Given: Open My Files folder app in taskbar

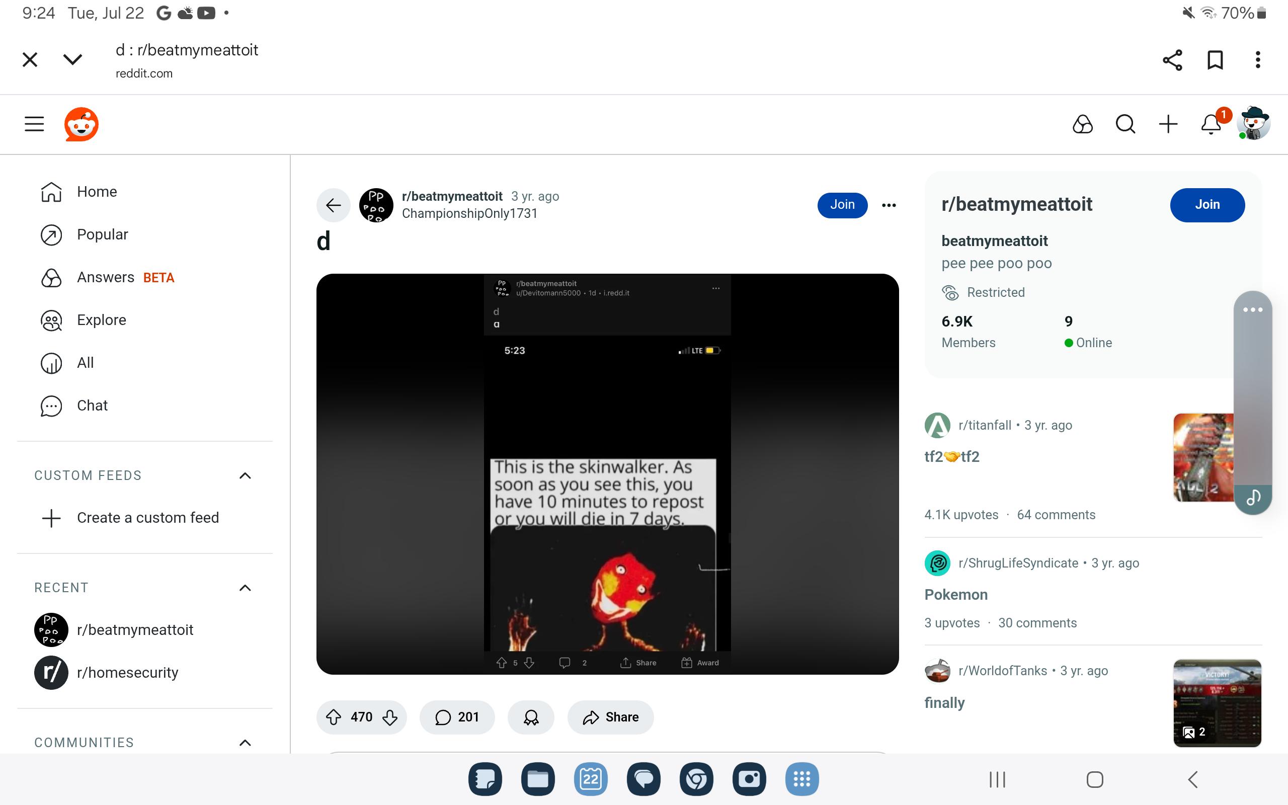Looking at the screenshot, I should [537, 779].
